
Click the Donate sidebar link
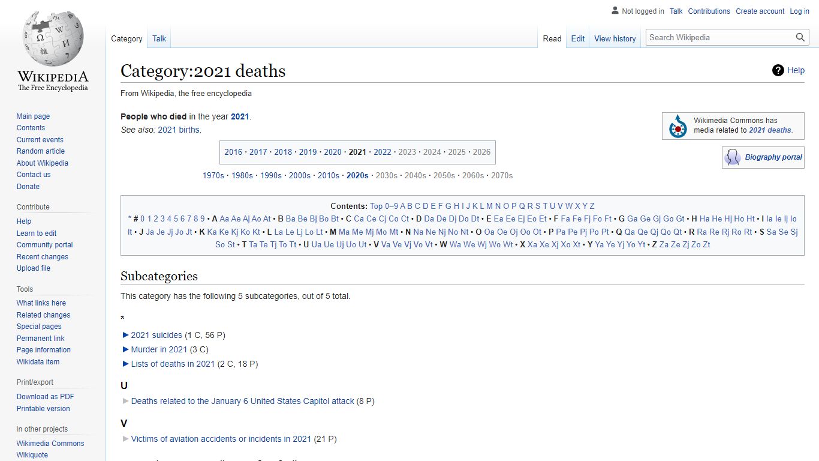click(28, 187)
